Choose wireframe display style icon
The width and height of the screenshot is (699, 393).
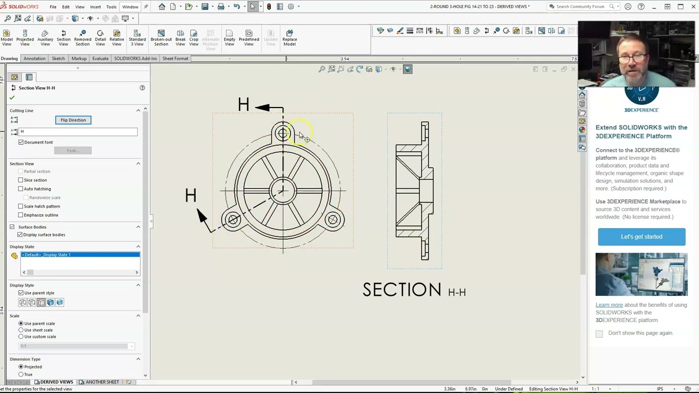[22, 302]
